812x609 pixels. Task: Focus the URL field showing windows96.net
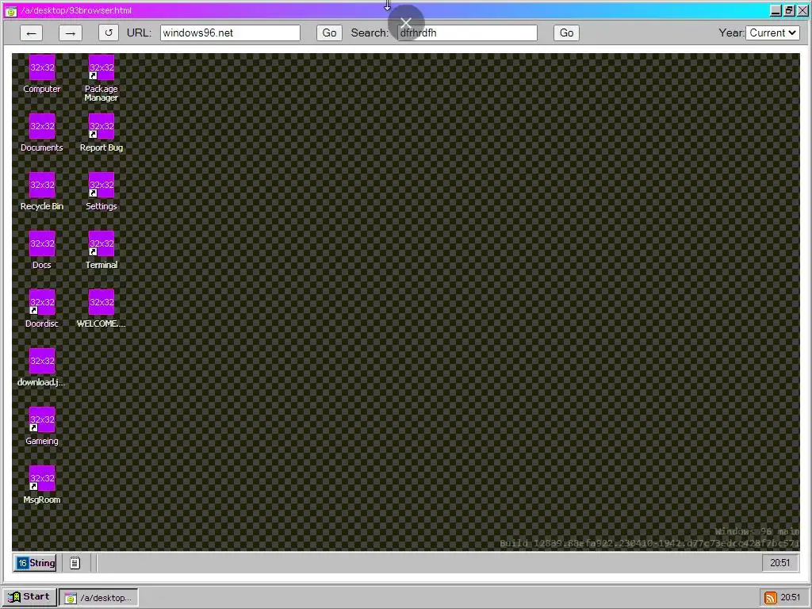point(230,33)
